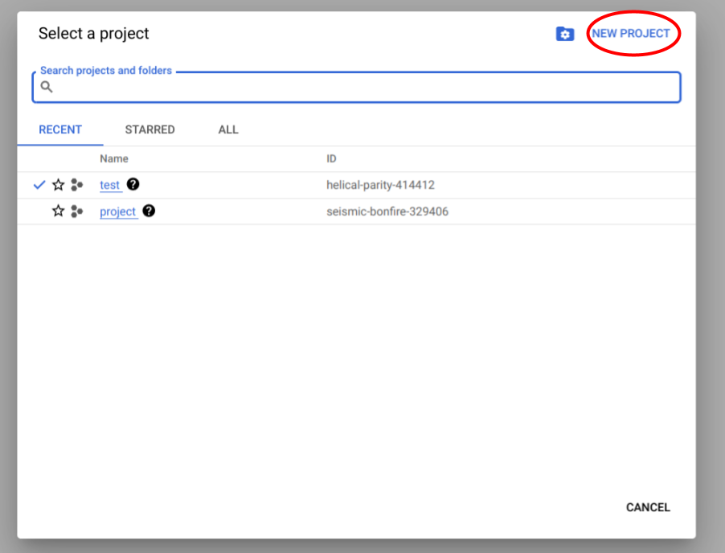The image size is (725, 553).
Task: Click the project-type icon beside test
Action: 76,185
